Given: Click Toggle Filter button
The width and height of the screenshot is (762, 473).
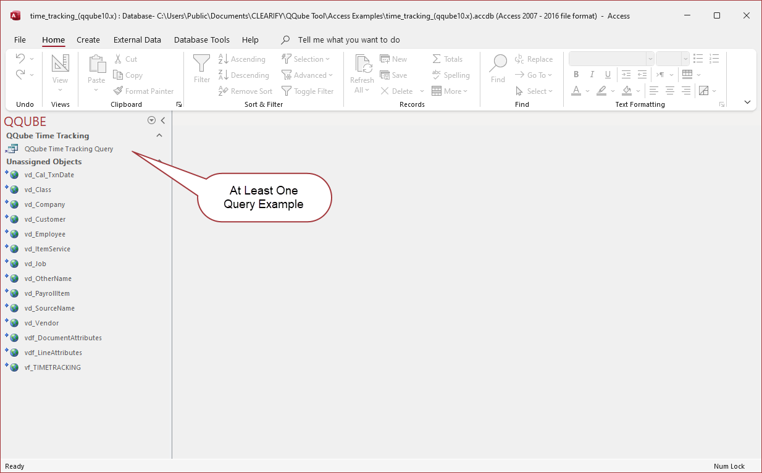Looking at the screenshot, I should tap(308, 91).
